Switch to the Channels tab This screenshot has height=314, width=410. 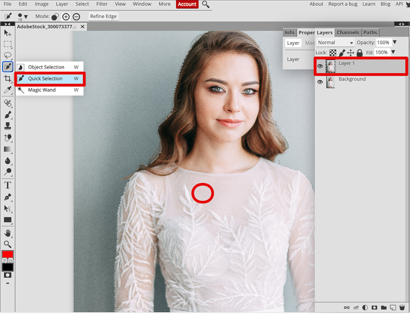click(348, 32)
